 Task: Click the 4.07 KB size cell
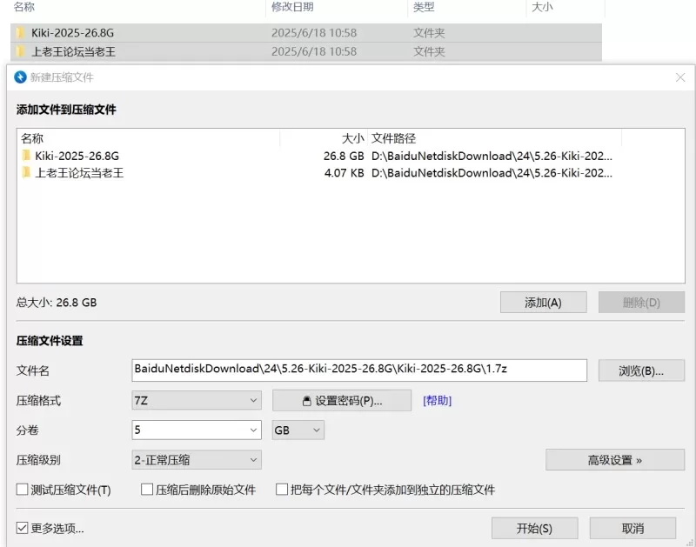coord(344,172)
